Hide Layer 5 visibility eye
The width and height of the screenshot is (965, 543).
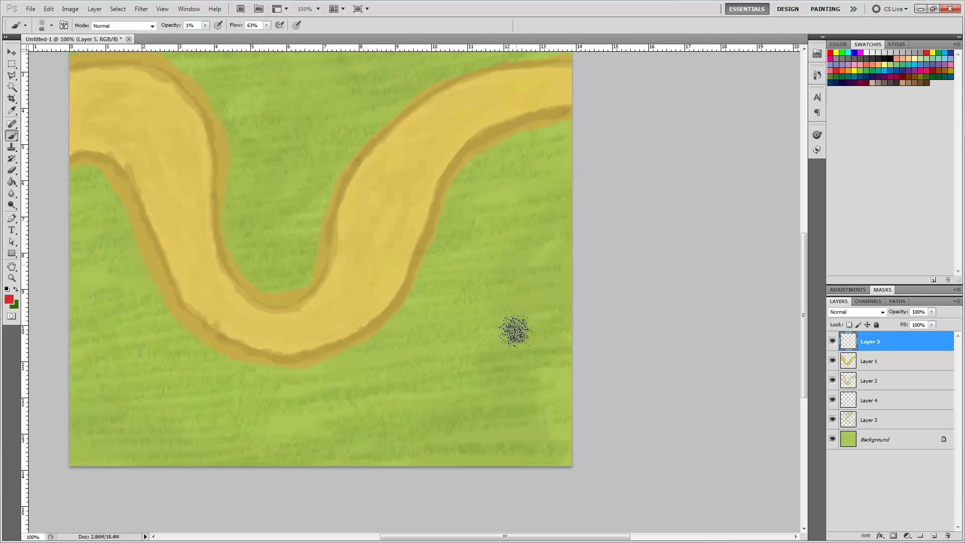(832, 341)
